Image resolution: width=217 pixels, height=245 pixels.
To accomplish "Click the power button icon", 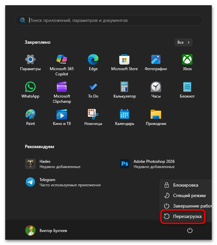I will pos(190,230).
